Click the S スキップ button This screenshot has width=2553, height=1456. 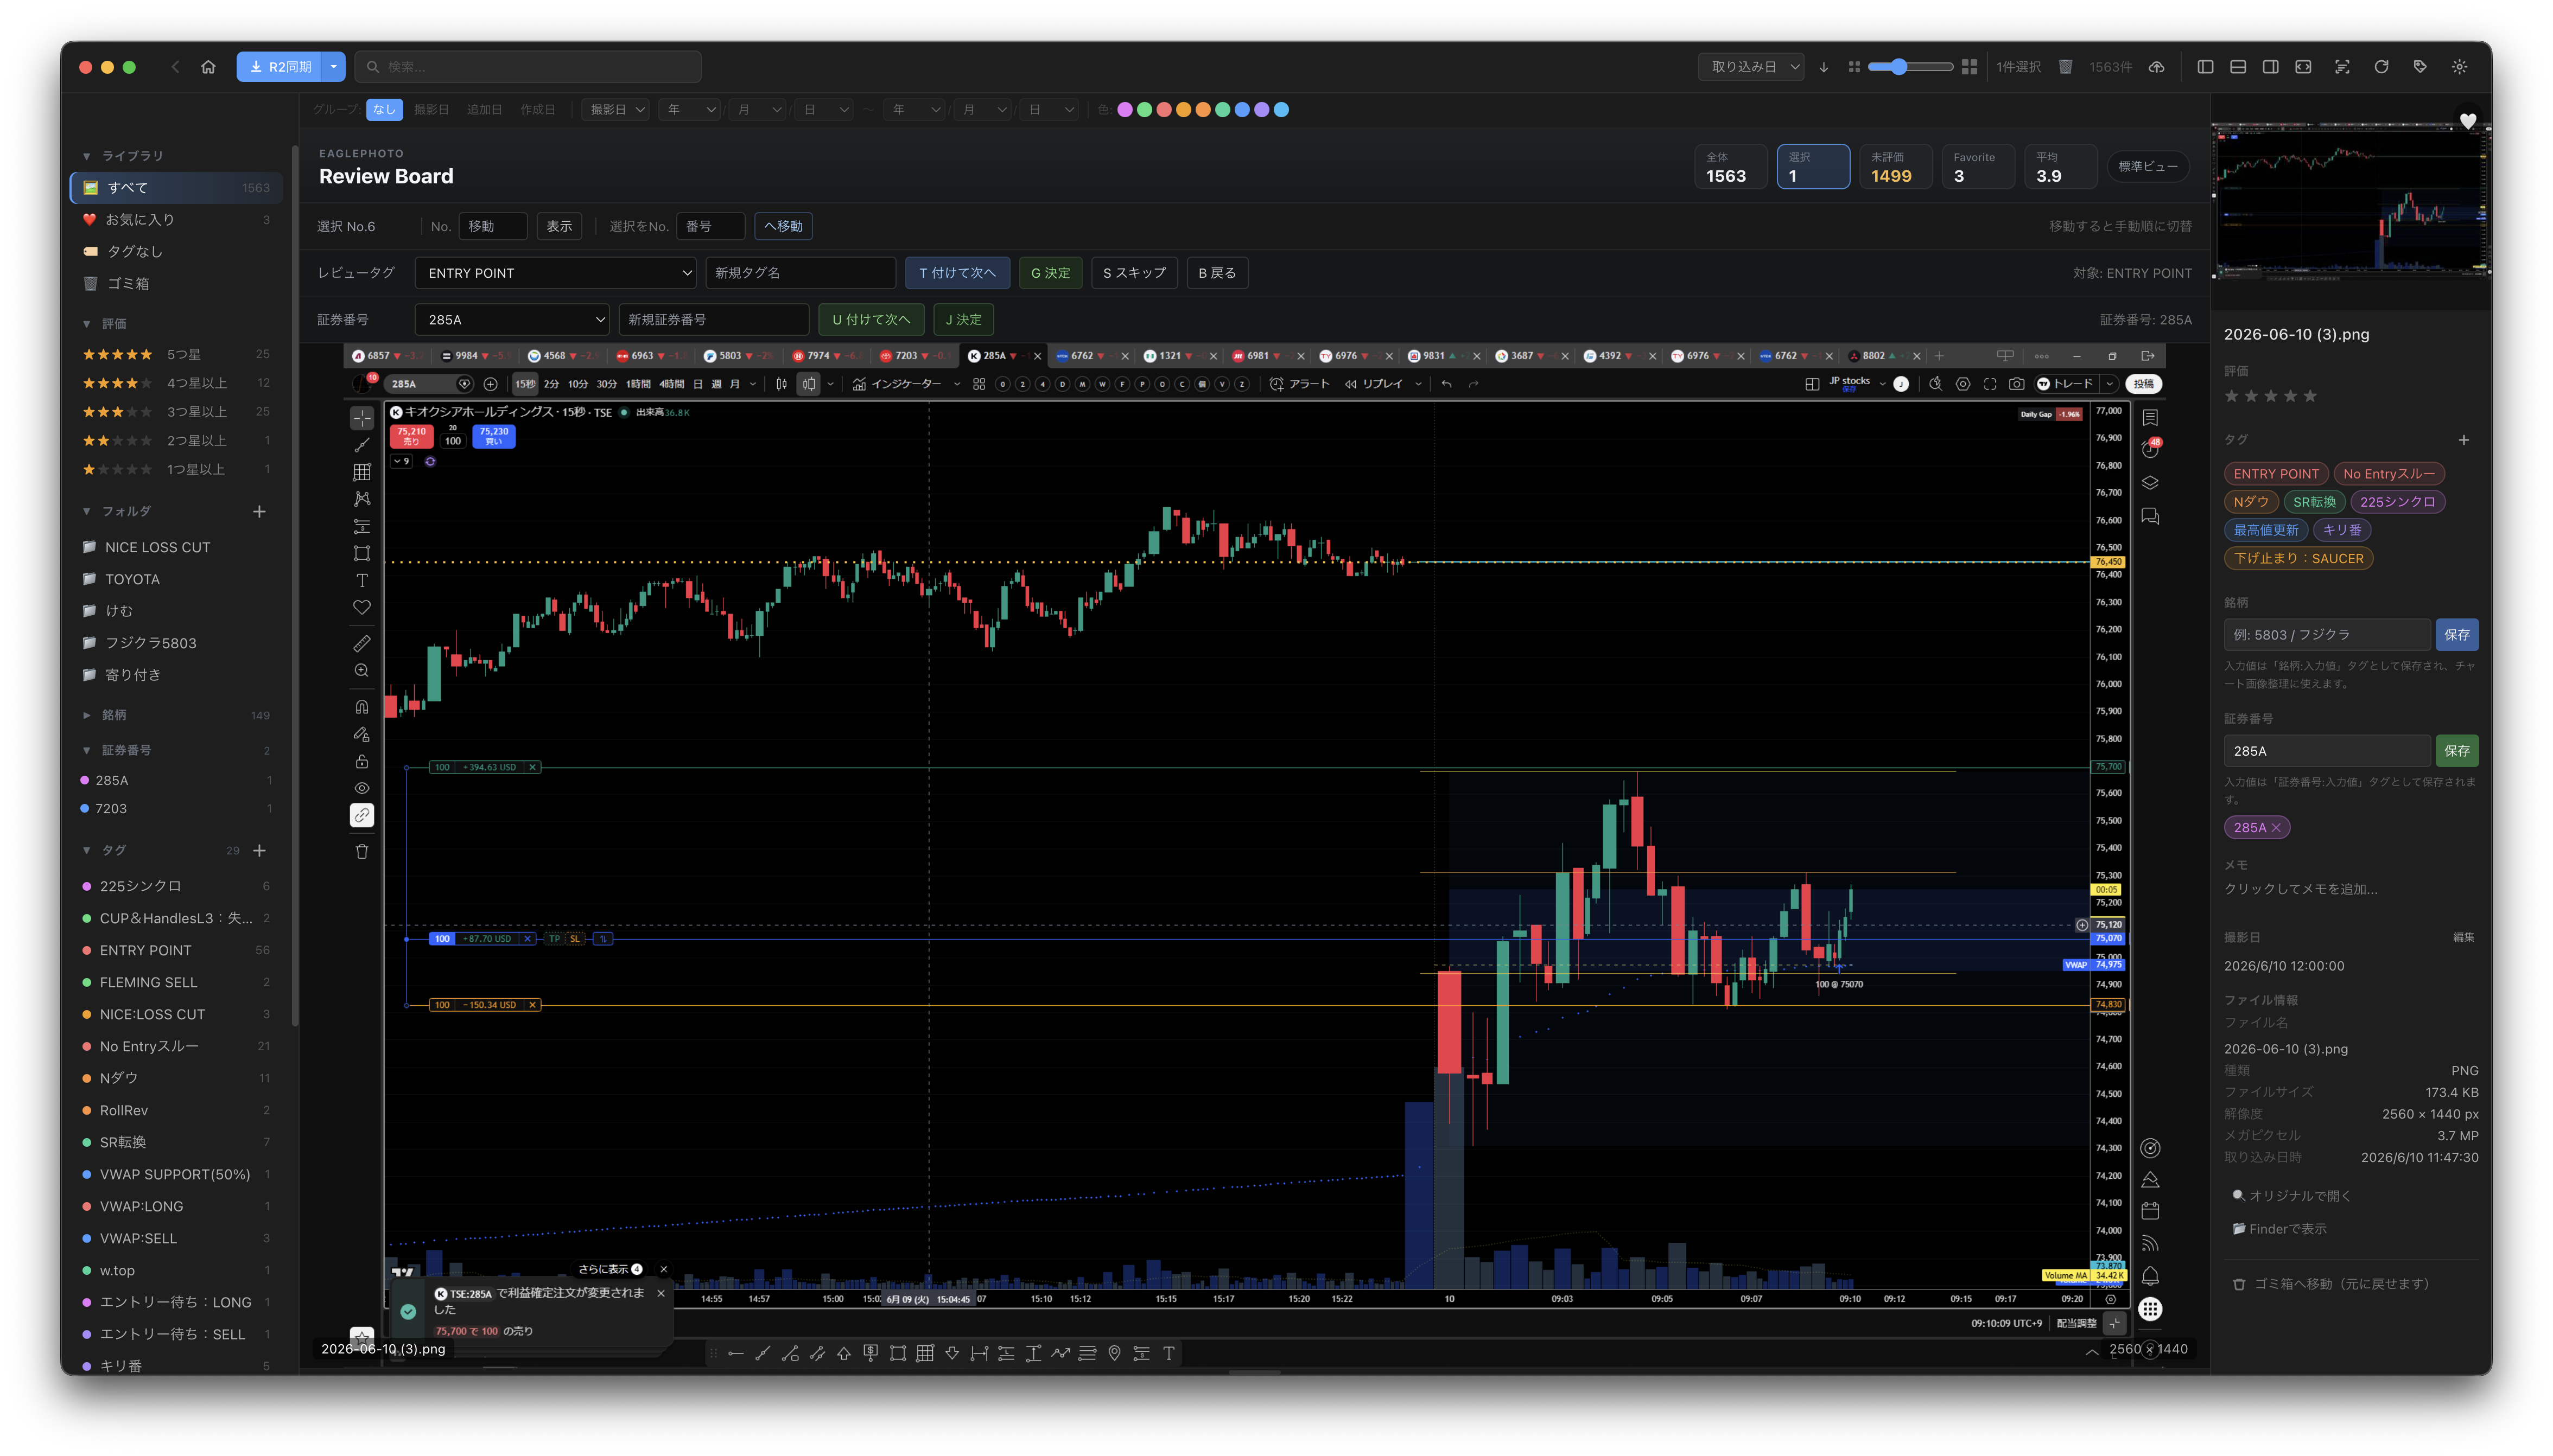click(x=1134, y=273)
